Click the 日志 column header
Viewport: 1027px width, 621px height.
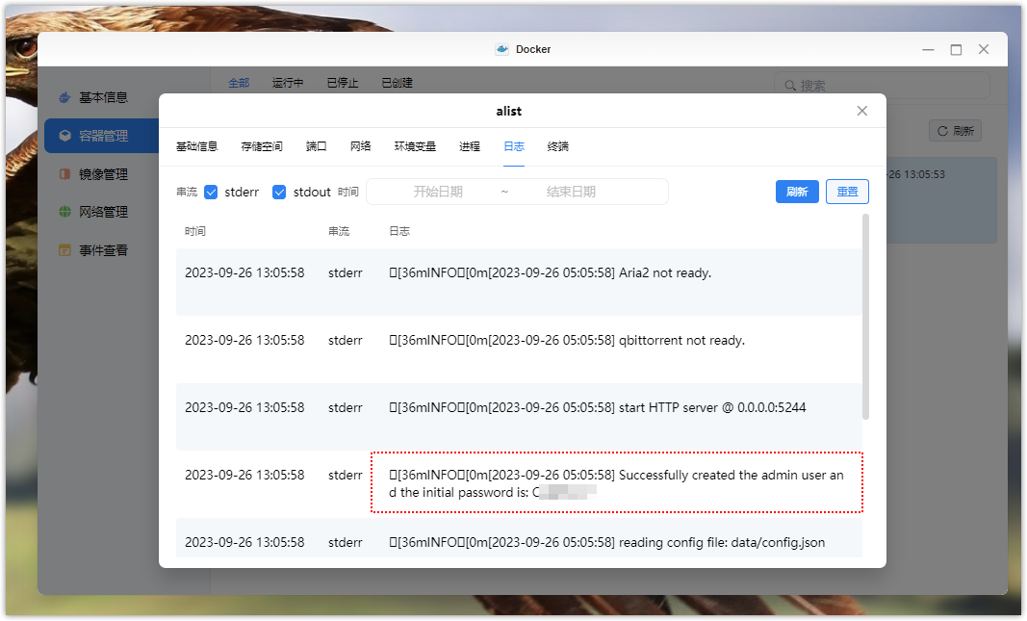click(x=399, y=231)
